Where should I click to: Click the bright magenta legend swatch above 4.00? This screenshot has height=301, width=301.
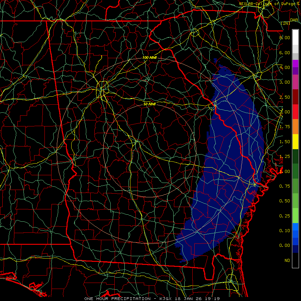coord(295,64)
